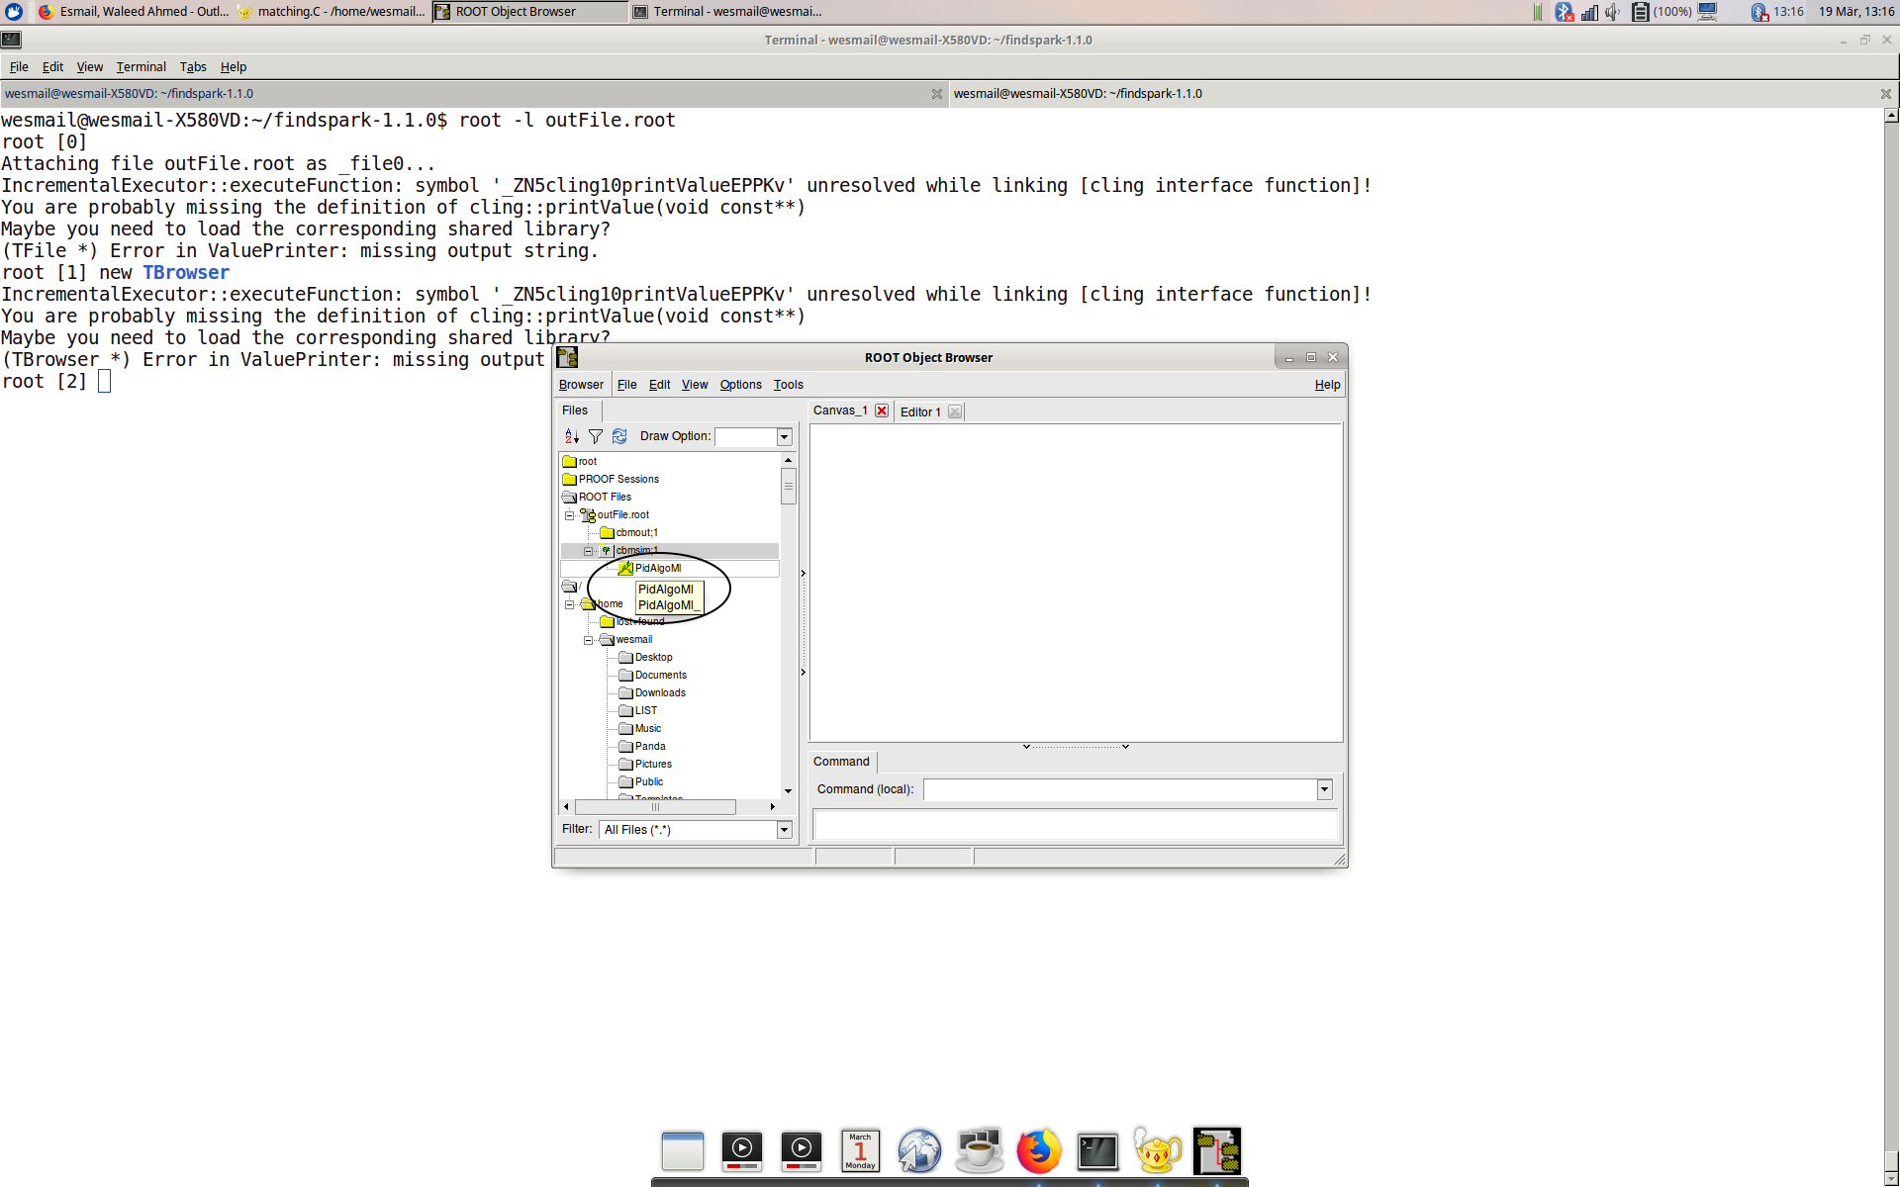The image size is (1900, 1187).
Task: Open the Filter All Files dropdown
Action: click(x=784, y=830)
